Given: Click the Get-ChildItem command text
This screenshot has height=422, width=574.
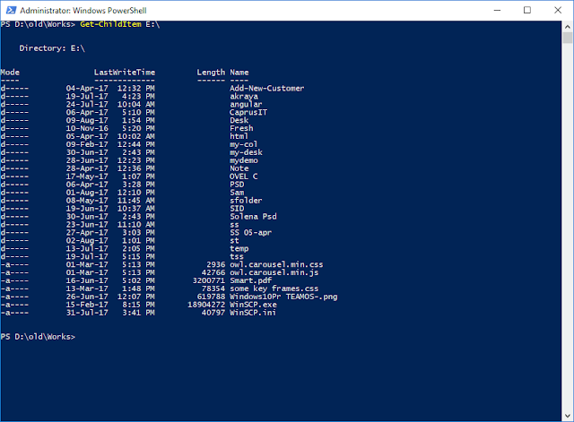Looking at the screenshot, I should [x=107, y=24].
